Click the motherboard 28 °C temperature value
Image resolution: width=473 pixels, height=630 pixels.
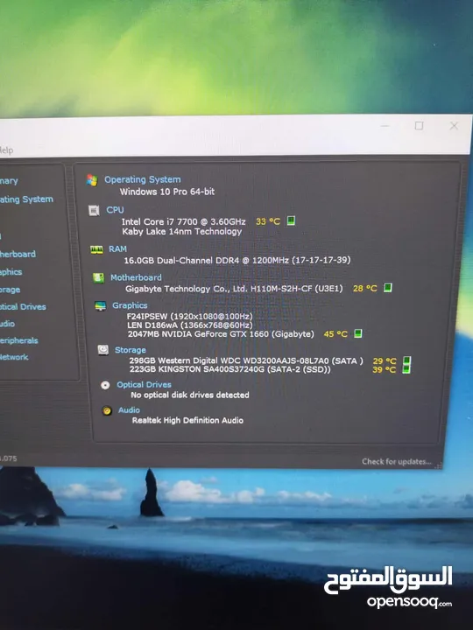click(x=364, y=289)
